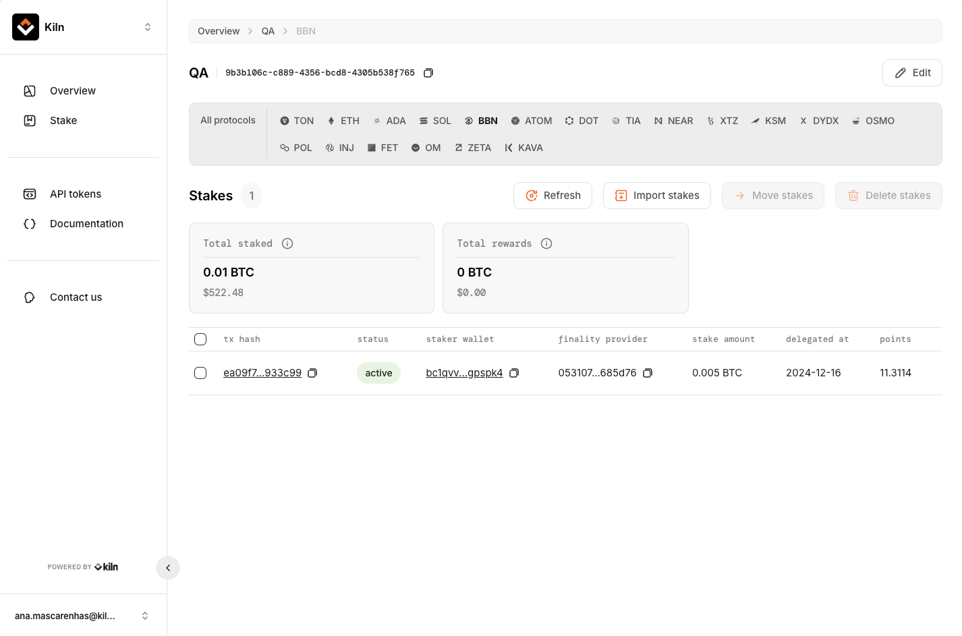Expand the Kiln organization switcher

tap(147, 27)
